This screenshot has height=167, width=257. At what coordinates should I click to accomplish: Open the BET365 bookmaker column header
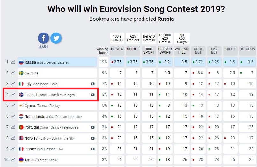117,50
